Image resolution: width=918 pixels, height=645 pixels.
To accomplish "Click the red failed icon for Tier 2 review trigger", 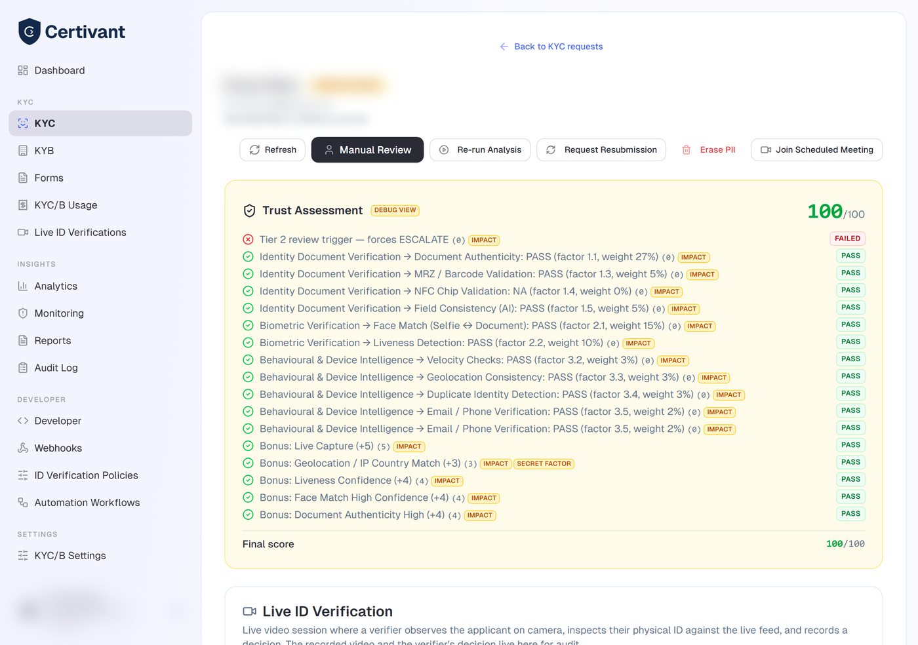I will click(248, 239).
